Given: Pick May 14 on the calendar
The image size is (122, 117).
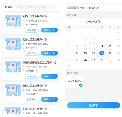Looking at the screenshot, I should click(x=102, y=46).
